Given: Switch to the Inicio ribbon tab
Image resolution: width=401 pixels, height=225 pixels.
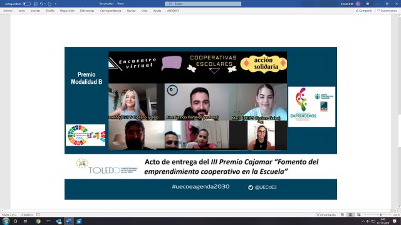Looking at the screenshot, I should click(22, 11).
